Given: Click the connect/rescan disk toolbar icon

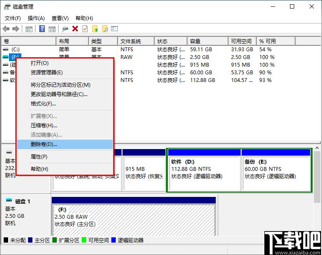Looking at the screenshot, I should click(x=65, y=29).
